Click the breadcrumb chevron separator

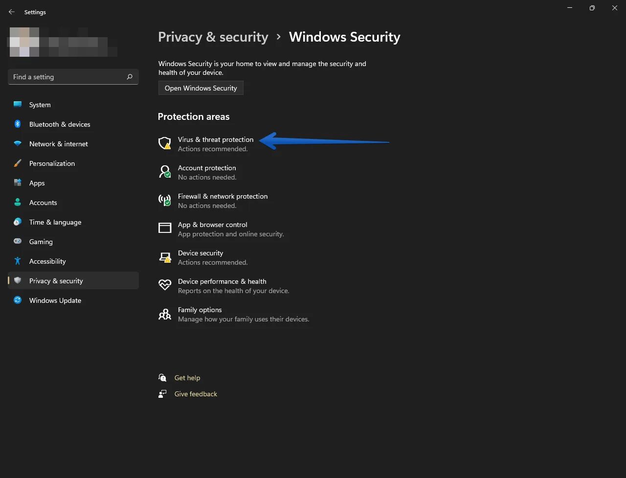coord(279,37)
